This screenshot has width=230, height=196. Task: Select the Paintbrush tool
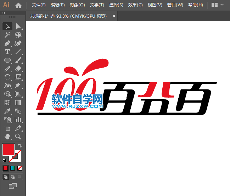pyautogui.click(x=18, y=60)
